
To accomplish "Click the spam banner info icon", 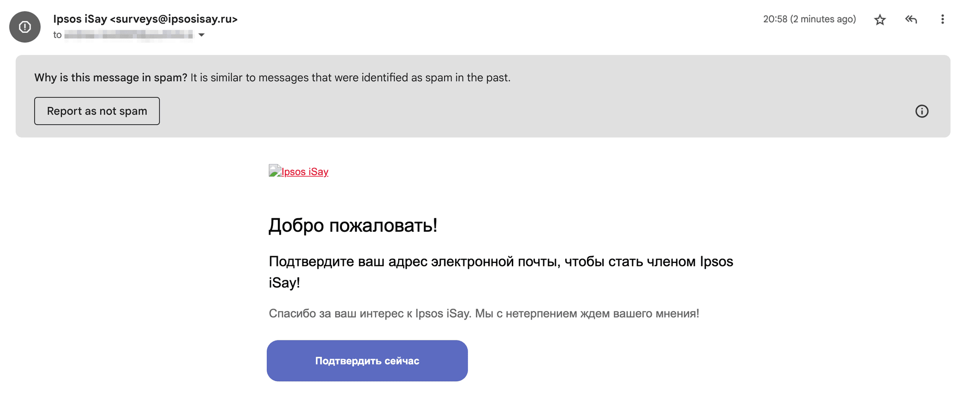I will [x=922, y=112].
